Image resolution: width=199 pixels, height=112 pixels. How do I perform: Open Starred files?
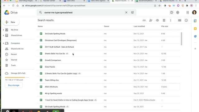click(14, 60)
